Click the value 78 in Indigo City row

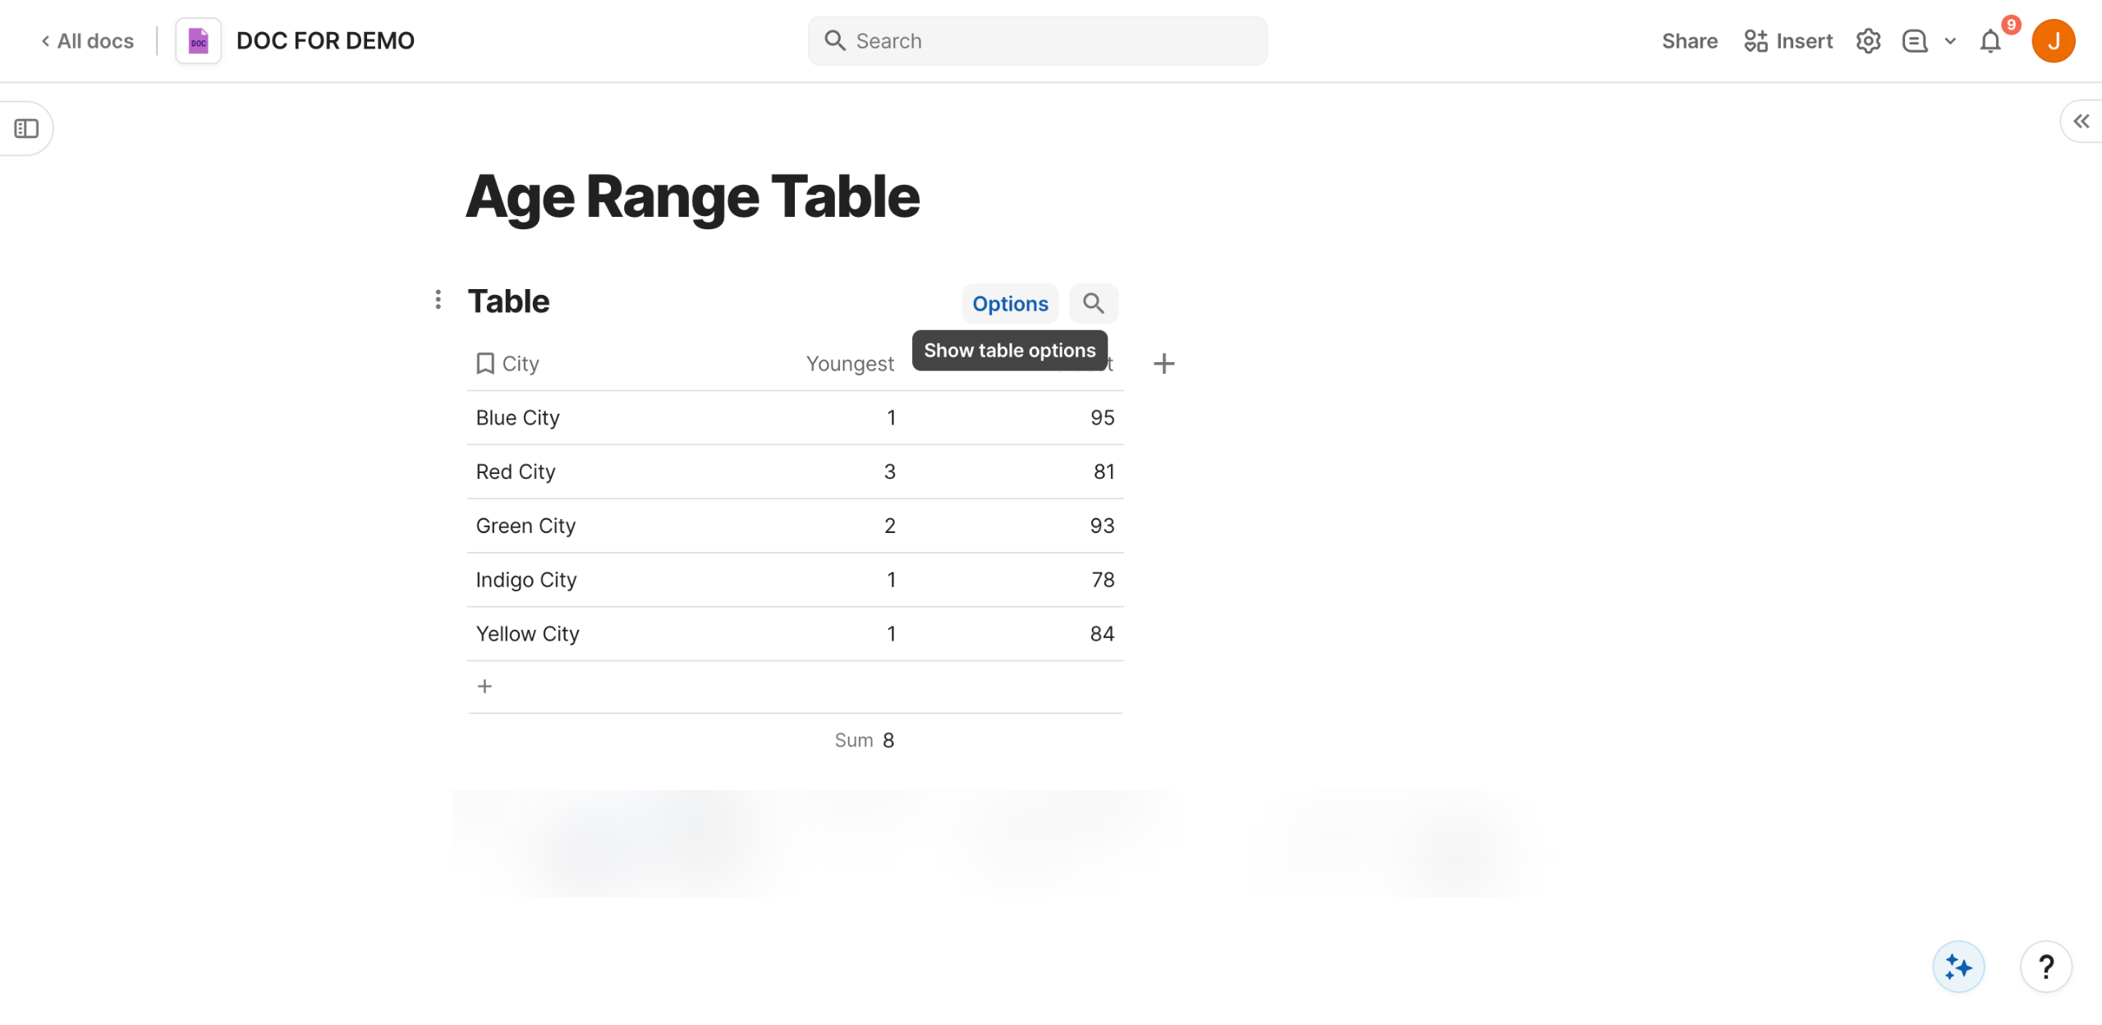(1104, 581)
